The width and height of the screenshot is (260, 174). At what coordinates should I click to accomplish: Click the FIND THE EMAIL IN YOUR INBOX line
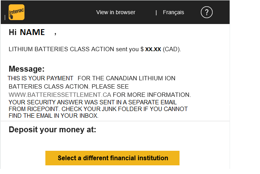(x=54, y=116)
